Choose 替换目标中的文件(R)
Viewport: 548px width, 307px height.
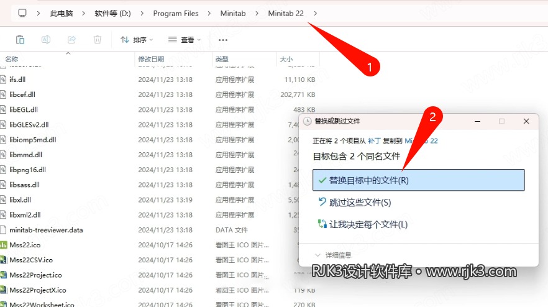[419, 180]
